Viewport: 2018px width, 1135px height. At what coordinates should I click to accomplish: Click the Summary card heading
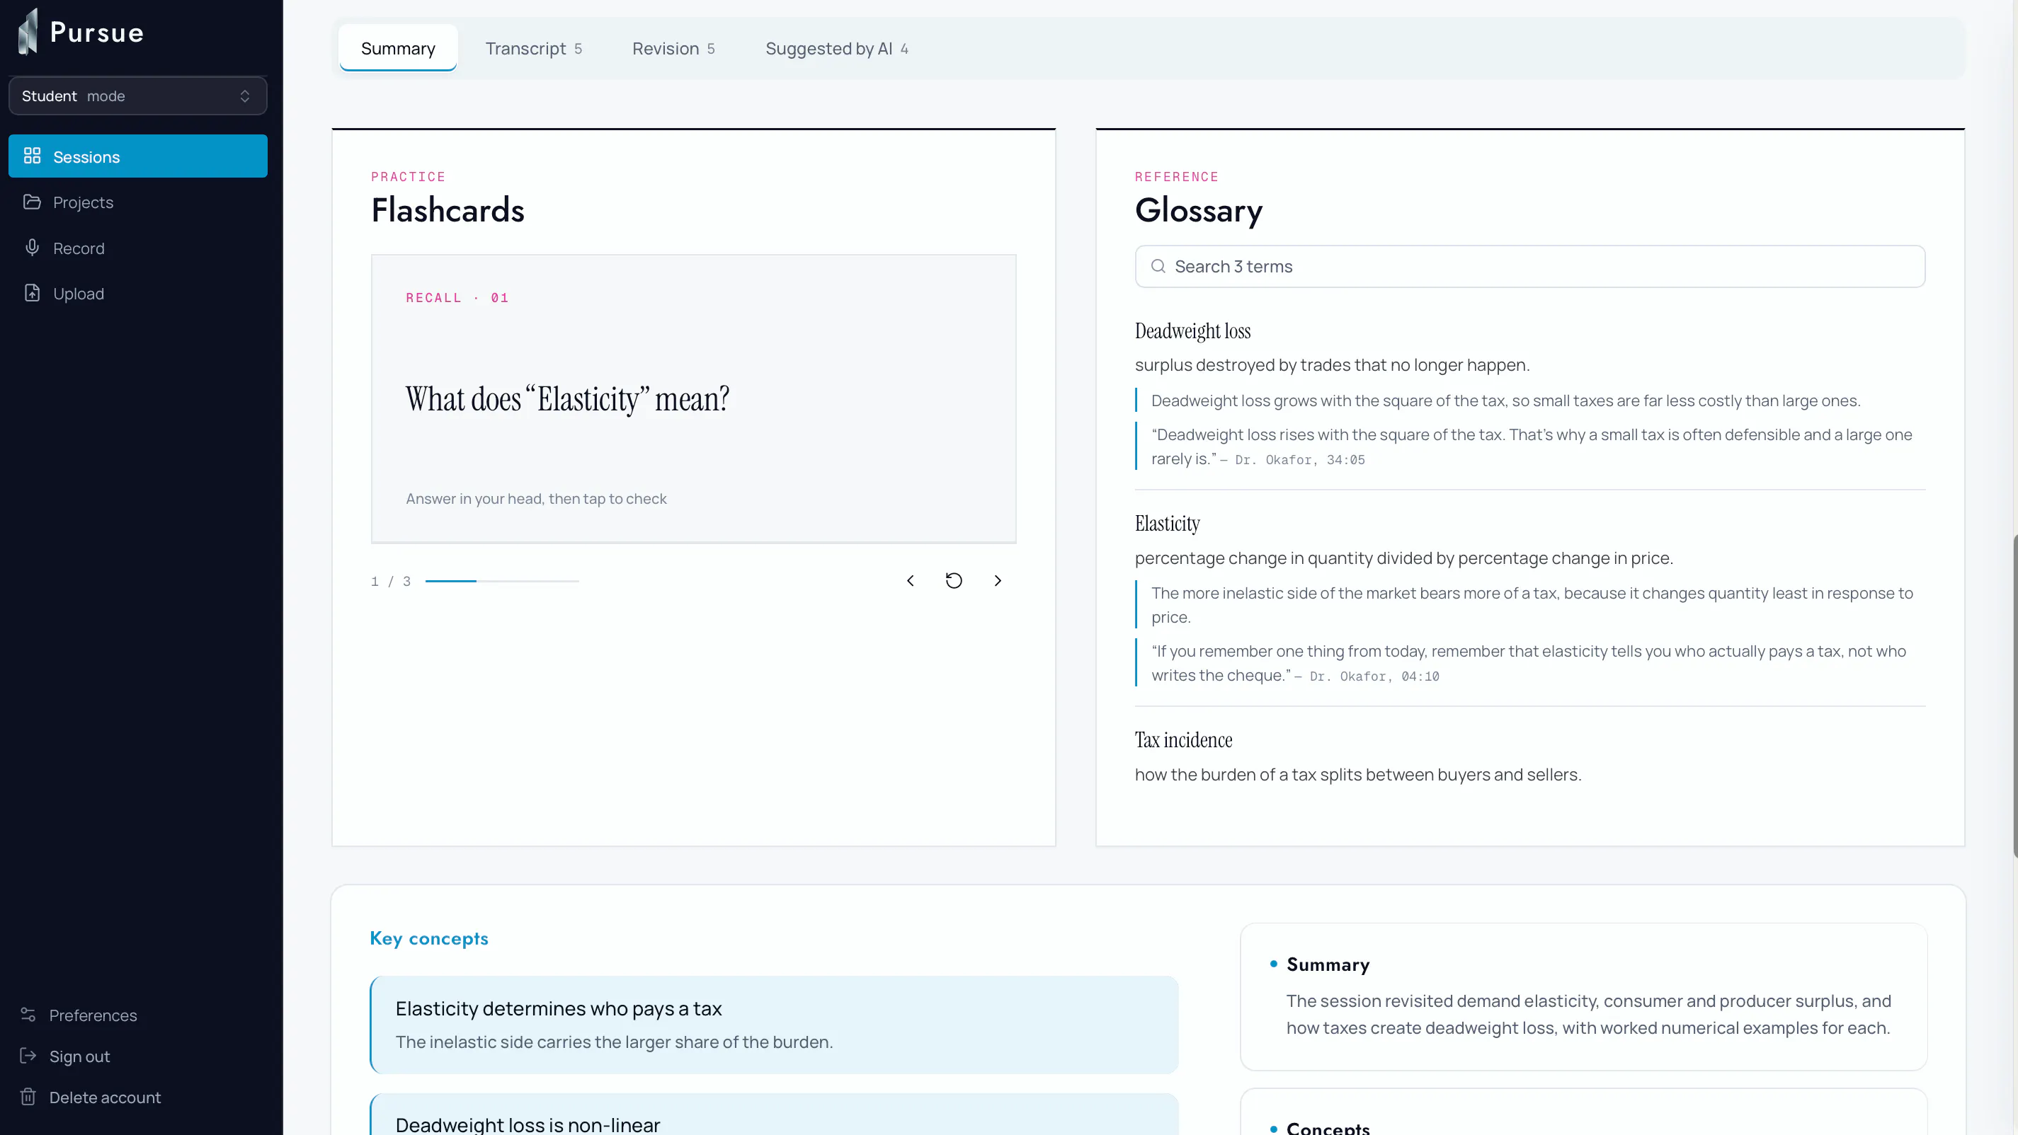(1328, 964)
